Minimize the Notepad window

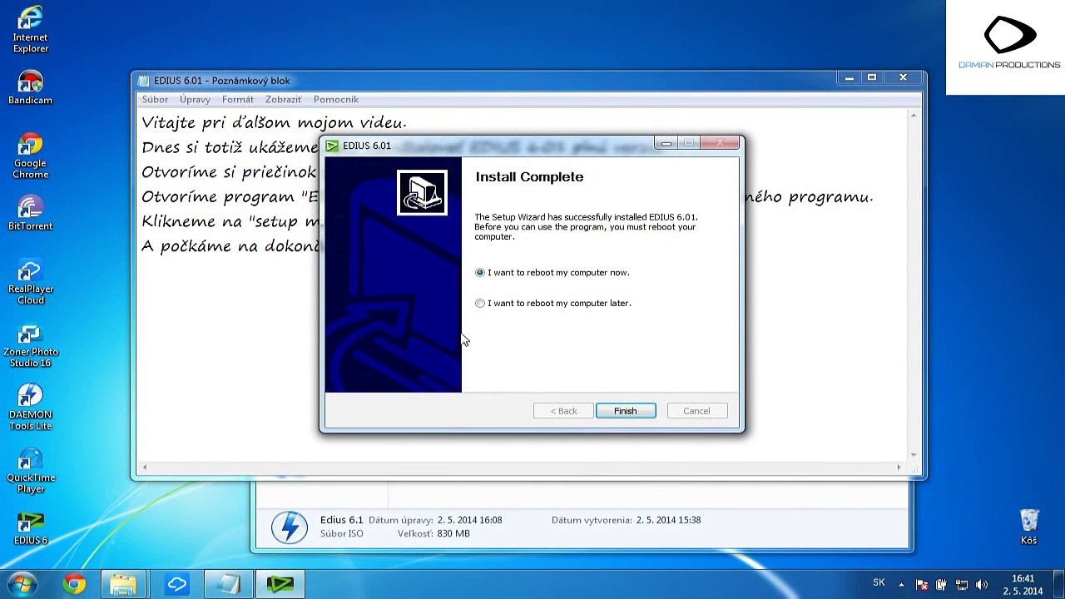coord(850,78)
